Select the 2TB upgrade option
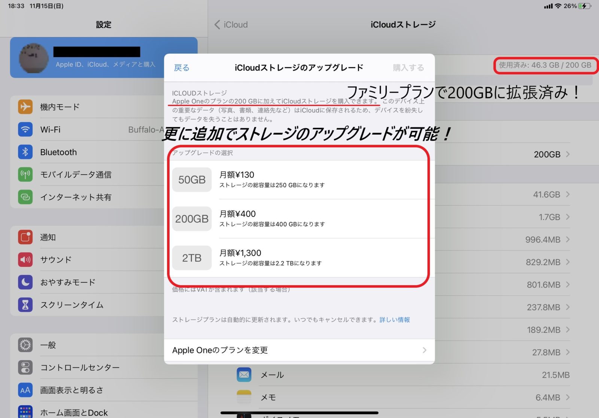This screenshot has height=418, width=599. [299, 258]
